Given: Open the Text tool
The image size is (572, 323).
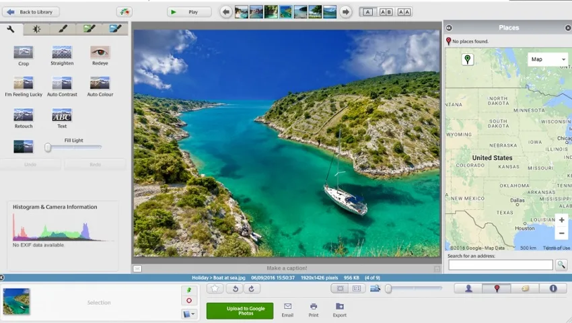Looking at the screenshot, I should coord(62,118).
